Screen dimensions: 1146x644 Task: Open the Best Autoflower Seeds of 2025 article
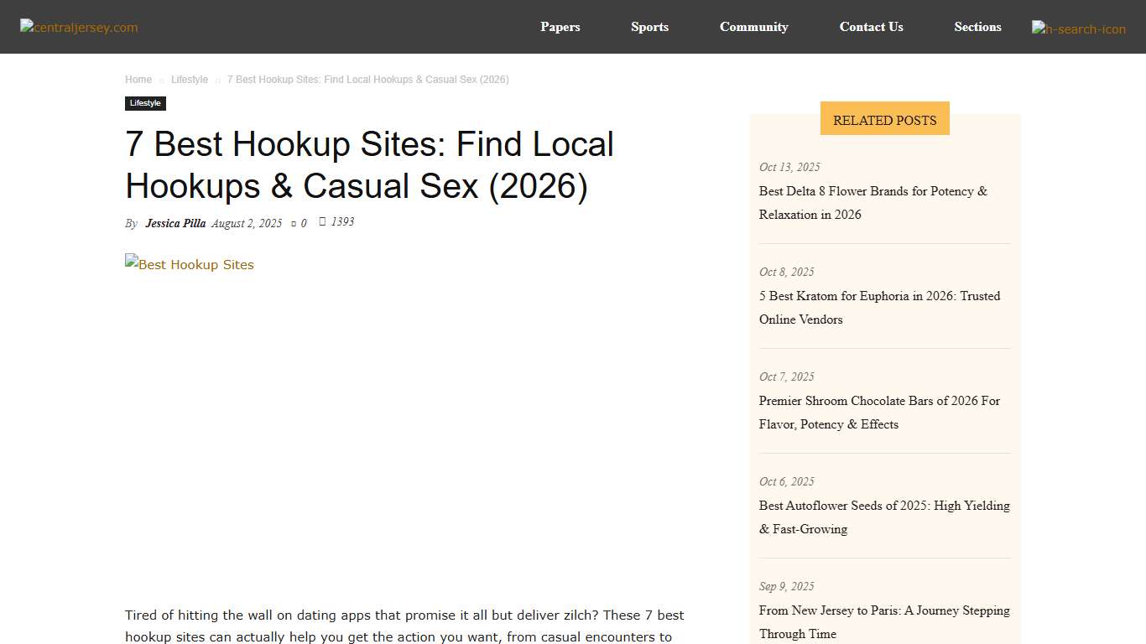point(883,517)
